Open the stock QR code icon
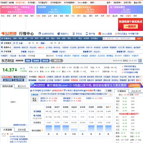 pyautogui.click(x=140, y=61)
